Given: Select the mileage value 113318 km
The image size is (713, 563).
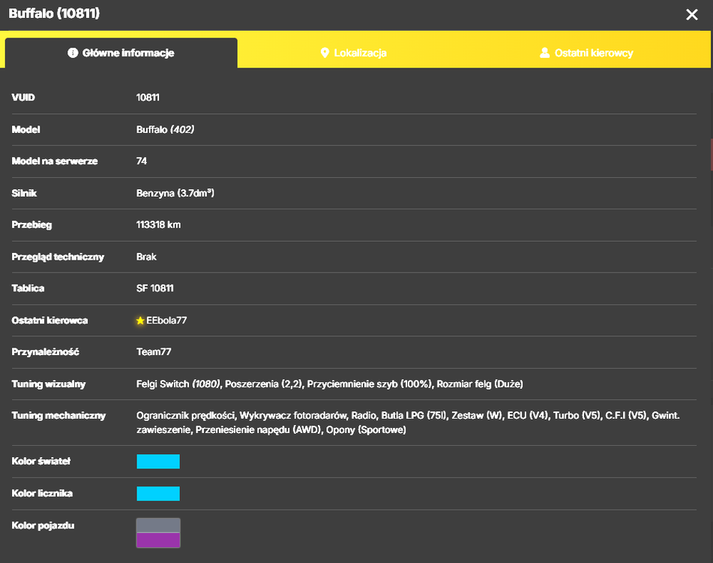Looking at the screenshot, I should click(158, 225).
